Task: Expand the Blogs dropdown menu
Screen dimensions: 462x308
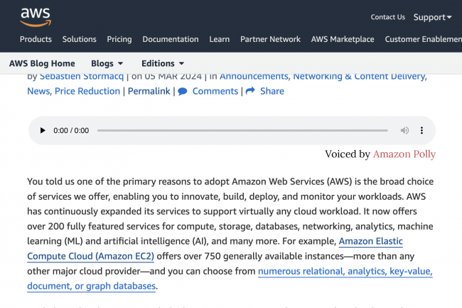Action: tap(107, 63)
